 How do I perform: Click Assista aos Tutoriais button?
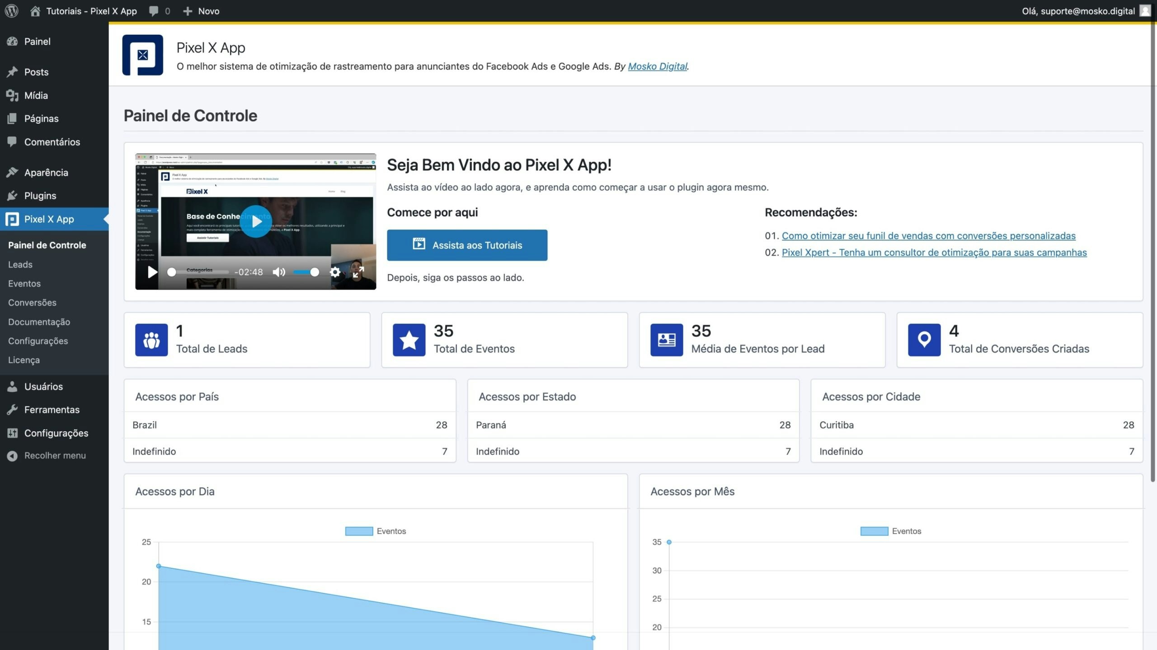click(x=467, y=245)
